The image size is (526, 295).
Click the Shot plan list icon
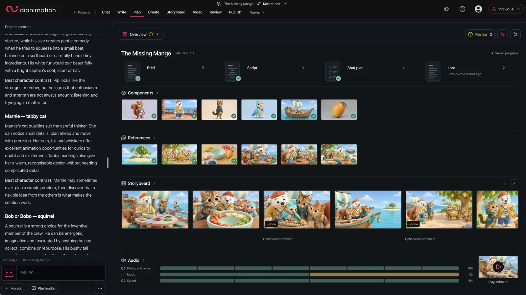point(333,71)
